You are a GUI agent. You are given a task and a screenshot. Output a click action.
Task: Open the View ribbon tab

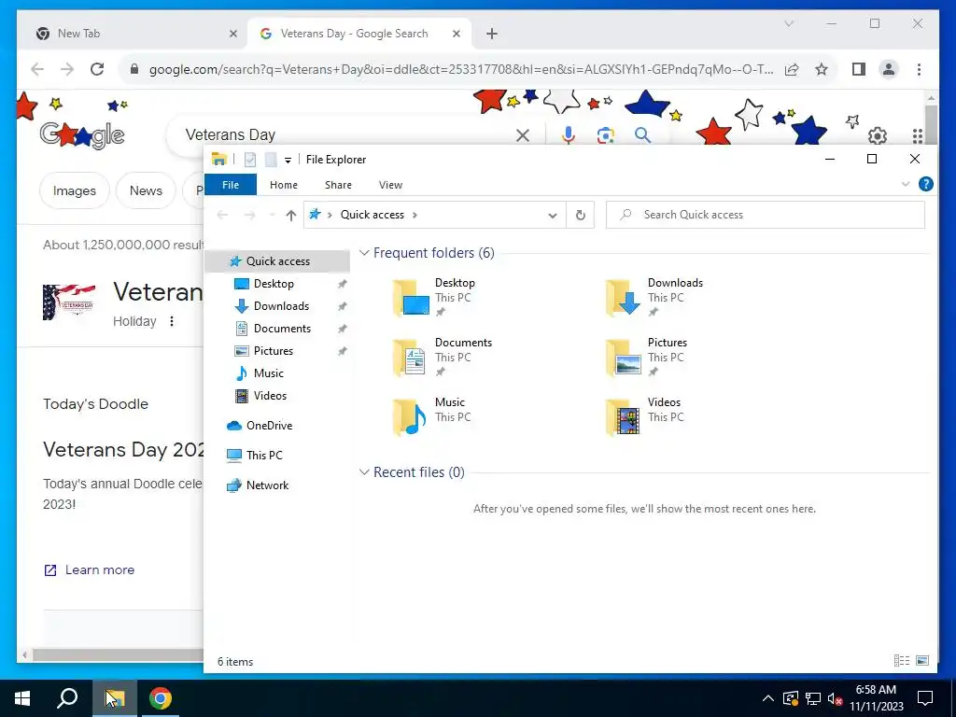pos(390,185)
